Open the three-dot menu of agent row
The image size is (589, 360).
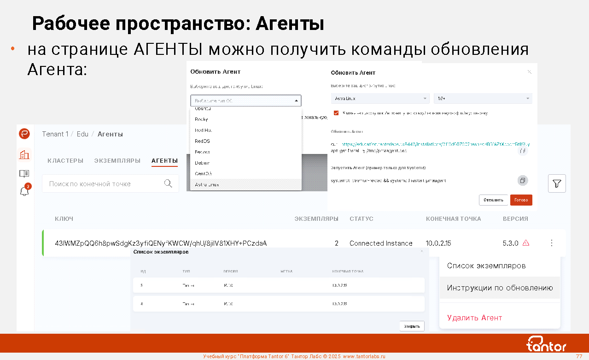pos(552,243)
